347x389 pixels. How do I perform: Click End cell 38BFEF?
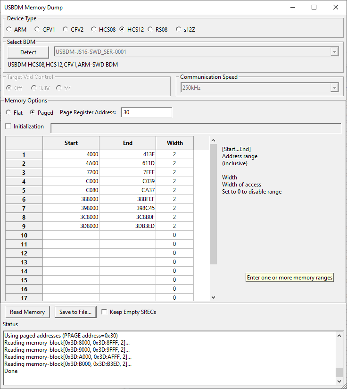(128, 199)
